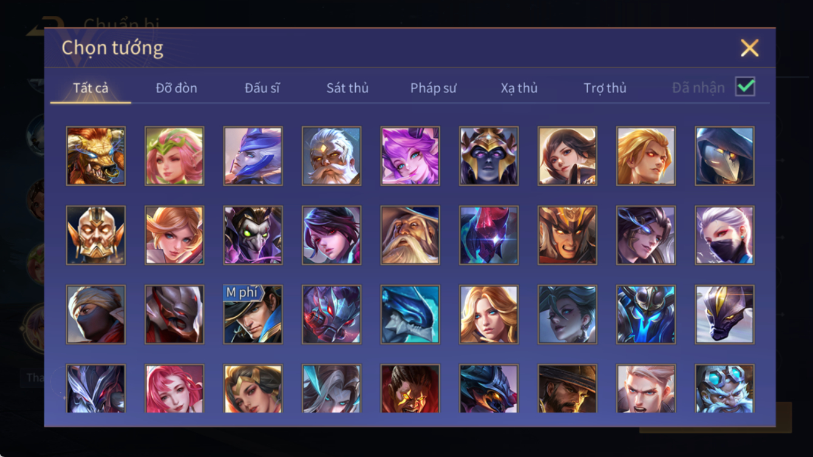
Task: Open the Đấu sĩ hero category
Action: coord(262,88)
